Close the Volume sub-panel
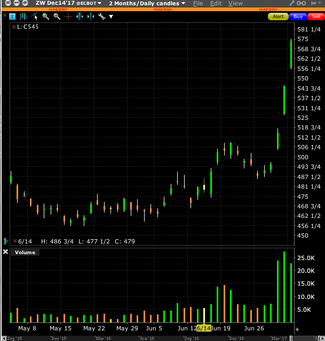325x341 pixels. 5,252
